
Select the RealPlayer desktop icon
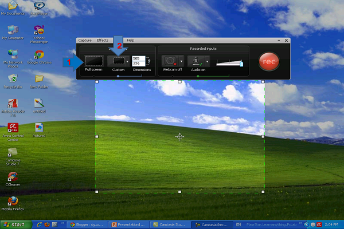pyautogui.click(x=39, y=8)
